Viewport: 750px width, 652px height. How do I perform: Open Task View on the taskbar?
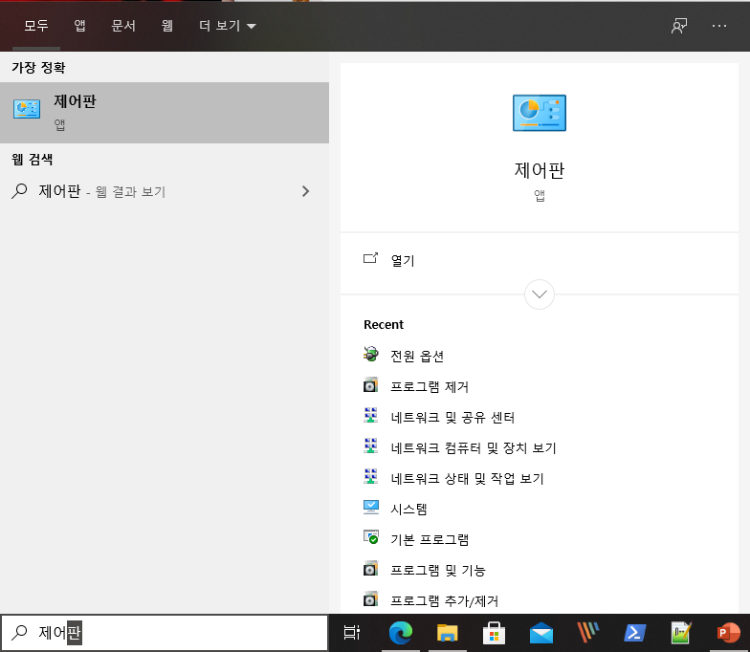[352, 633]
